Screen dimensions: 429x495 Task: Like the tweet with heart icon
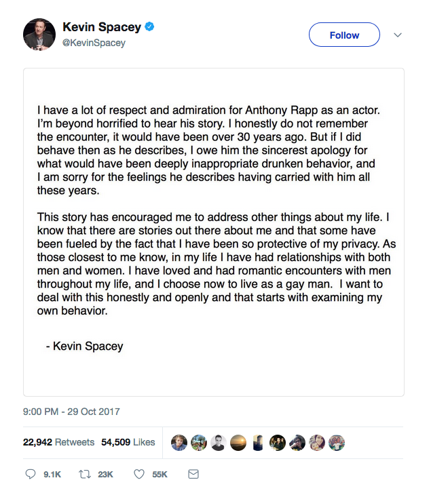[x=139, y=474]
